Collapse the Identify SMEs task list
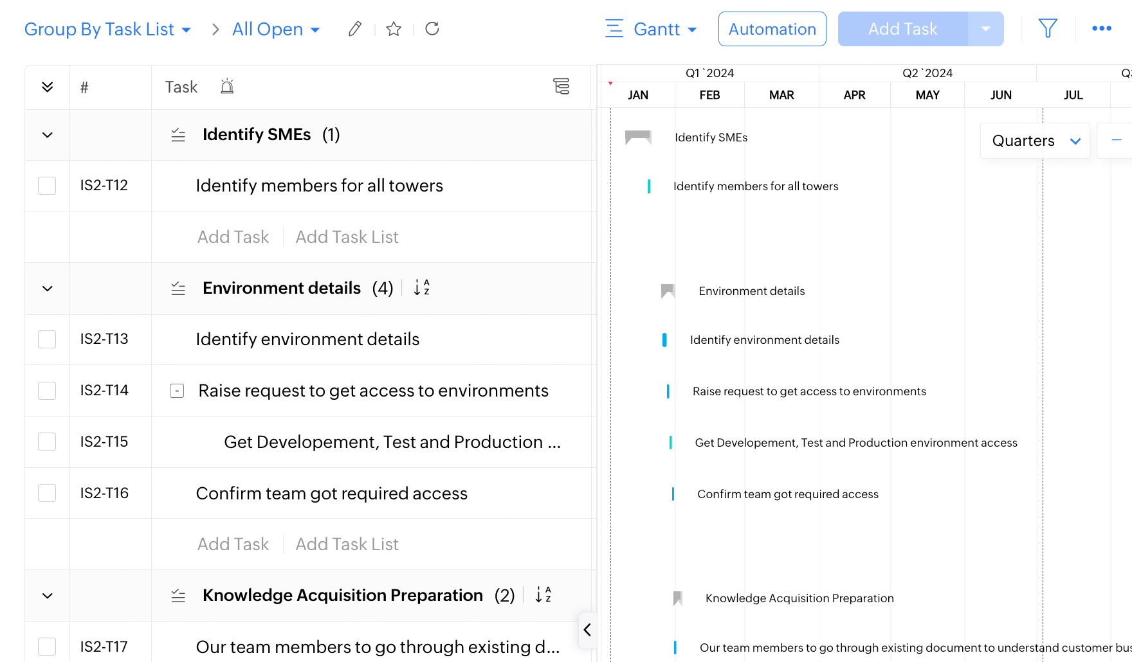The width and height of the screenshot is (1132, 662). coord(48,135)
